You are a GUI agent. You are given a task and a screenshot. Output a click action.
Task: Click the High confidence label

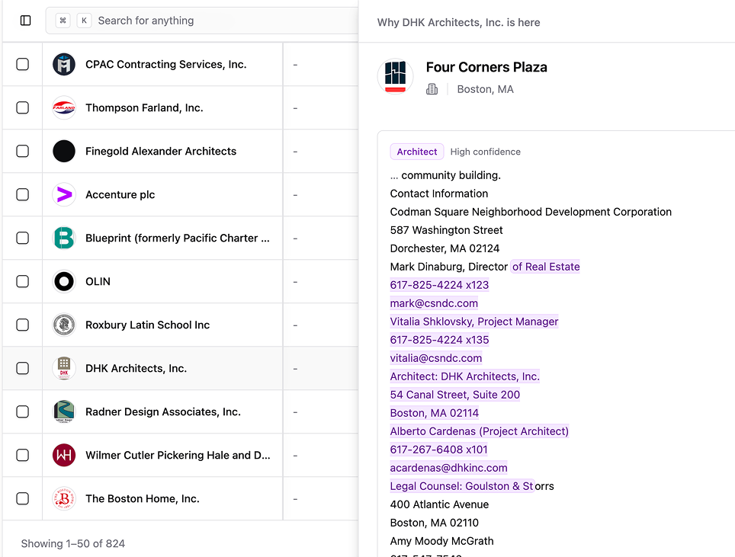click(x=486, y=152)
